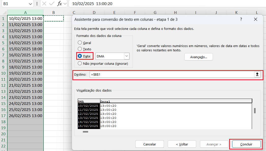Select the Texto radio option
266x151 pixels.
[x=80, y=49]
